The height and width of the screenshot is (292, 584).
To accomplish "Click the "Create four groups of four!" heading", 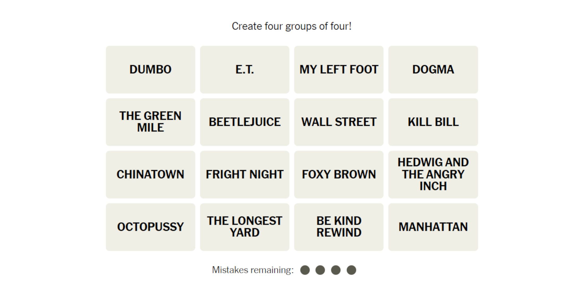I will point(291,26).
